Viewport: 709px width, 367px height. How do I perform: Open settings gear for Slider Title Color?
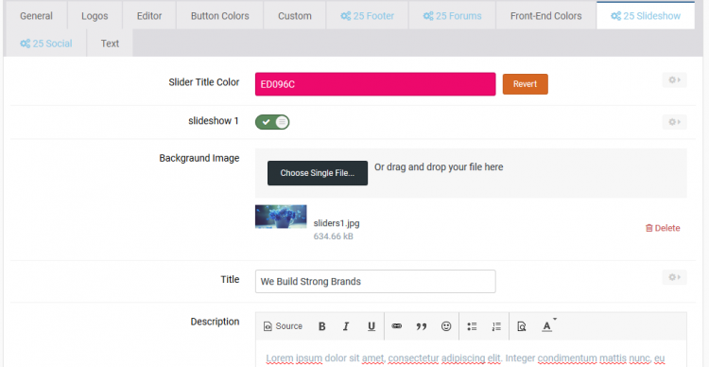(x=674, y=80)
